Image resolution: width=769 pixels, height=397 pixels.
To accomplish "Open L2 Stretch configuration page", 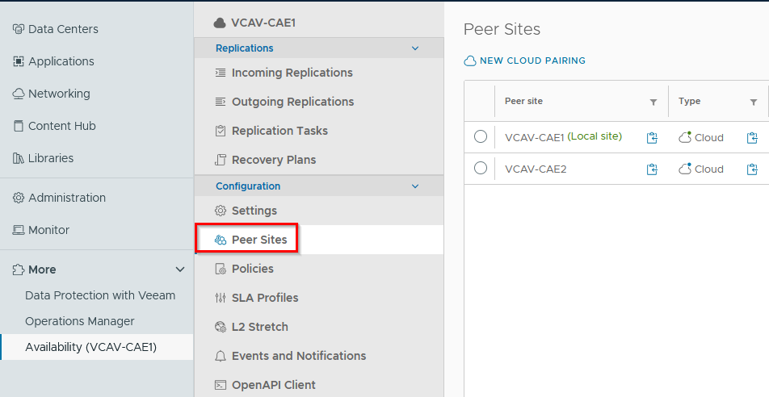I will 259,327.
